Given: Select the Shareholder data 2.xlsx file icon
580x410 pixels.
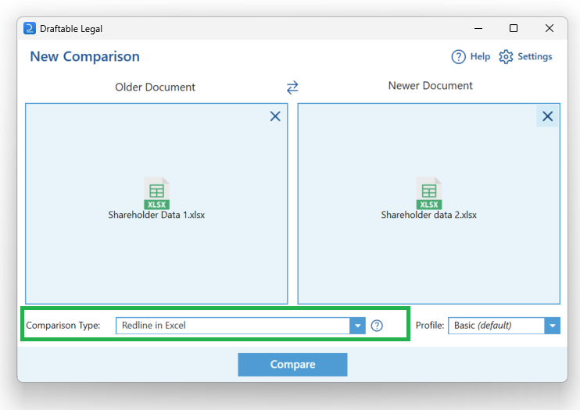Looking at the screenshot, I should pos(428,194).
